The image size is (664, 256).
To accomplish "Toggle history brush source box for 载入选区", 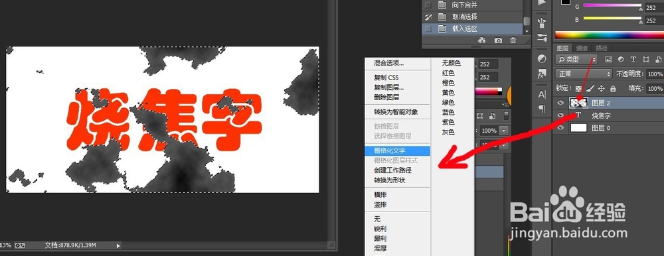I will tap(428, 29).
